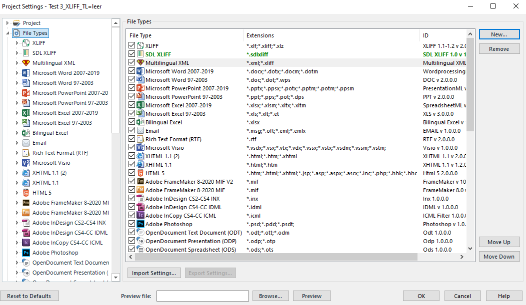Uncheck the Bilingual Excel file type
The height and width of the screenshot is (305, 526).
coord(131,122)
